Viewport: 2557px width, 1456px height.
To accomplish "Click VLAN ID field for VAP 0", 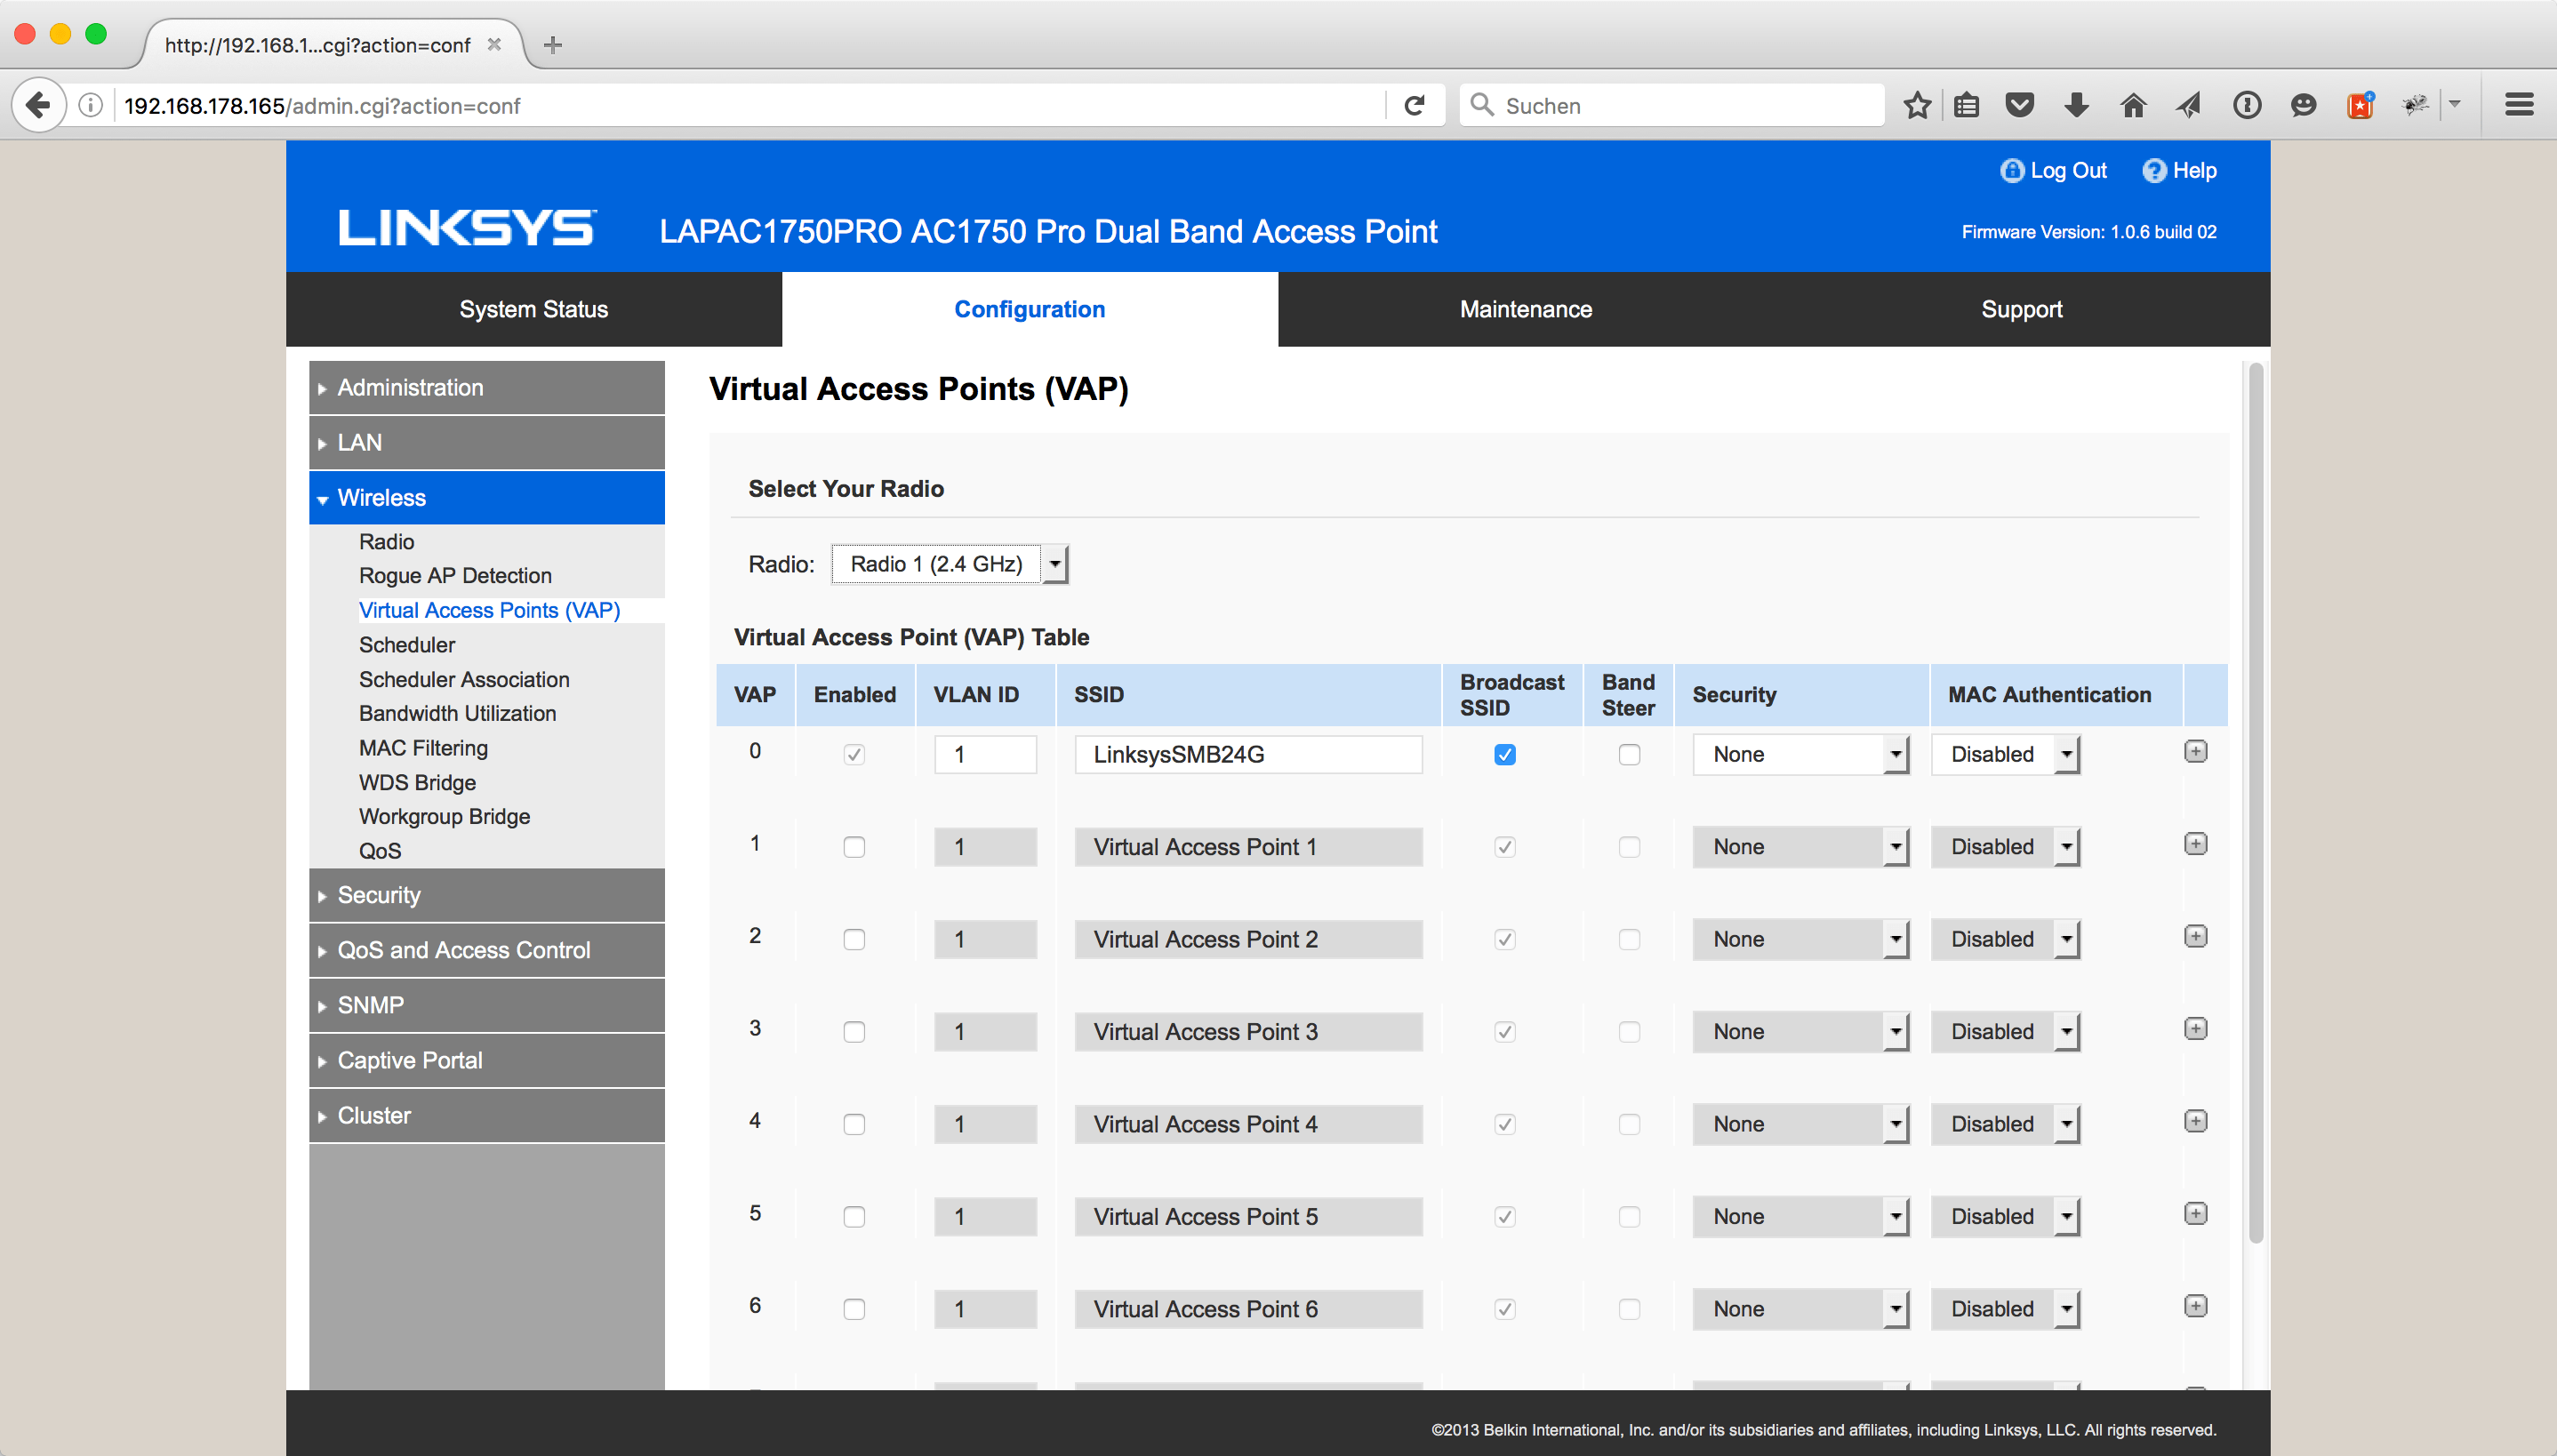I will point(985,755).
